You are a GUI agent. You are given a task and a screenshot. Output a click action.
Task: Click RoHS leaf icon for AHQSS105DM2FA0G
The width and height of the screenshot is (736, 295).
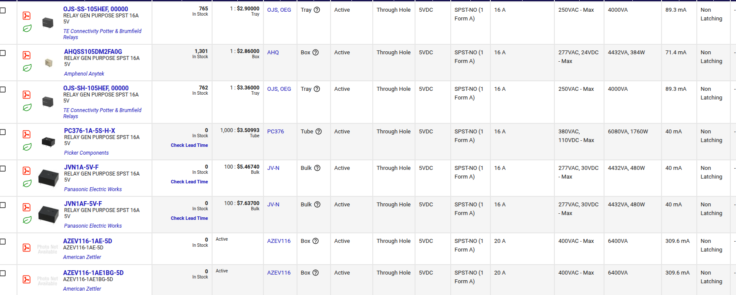pyautogui.click(x=27, y=68)
